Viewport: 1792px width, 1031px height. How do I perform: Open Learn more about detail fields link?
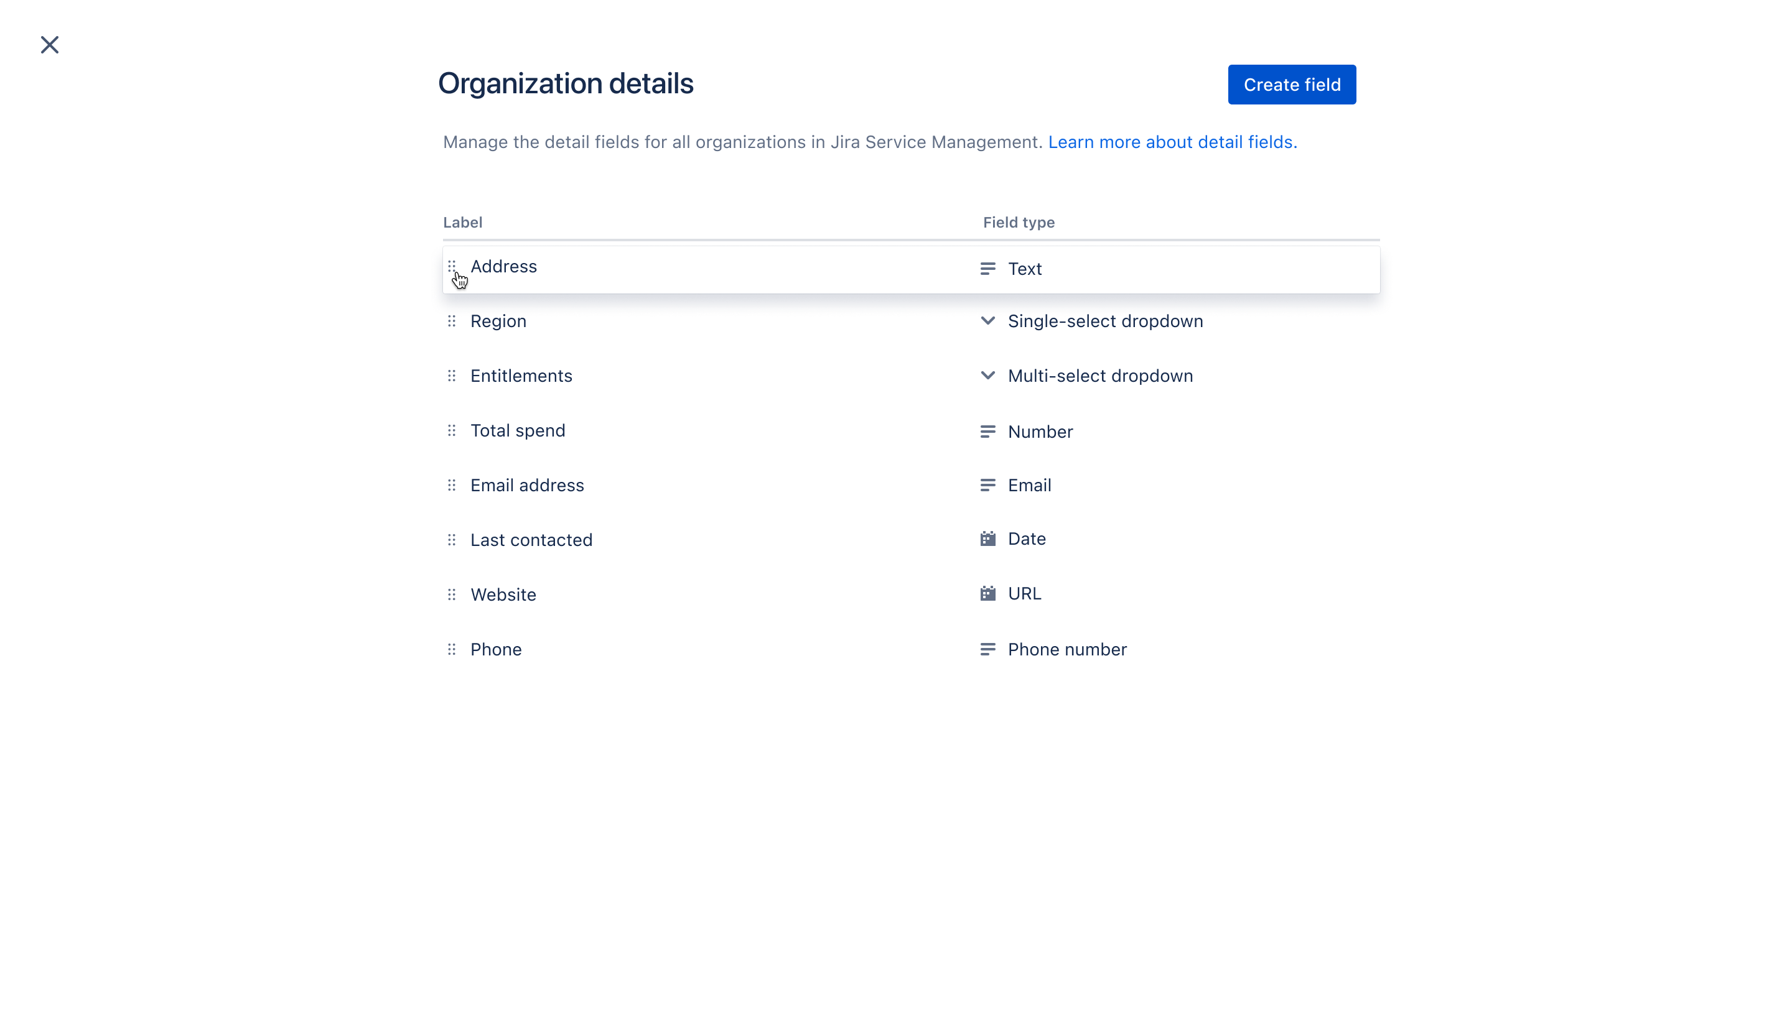point(1170,142)
